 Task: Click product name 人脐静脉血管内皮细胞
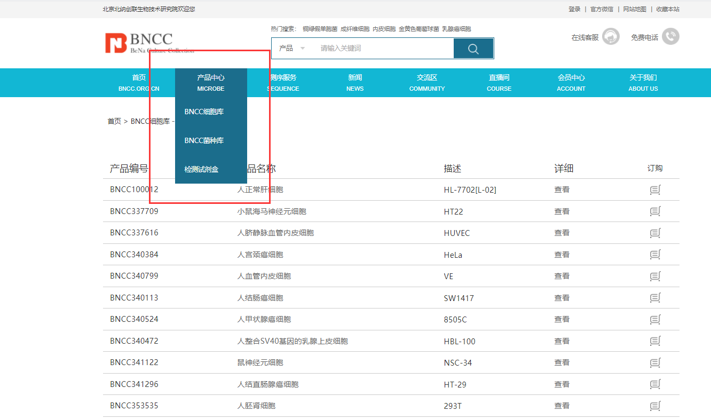[x=275, y=233]
